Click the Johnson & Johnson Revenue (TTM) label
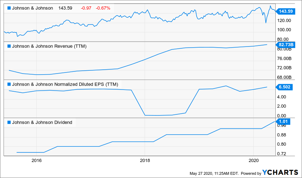The height and width of the screenshot is (178, 302). (49, 46)
